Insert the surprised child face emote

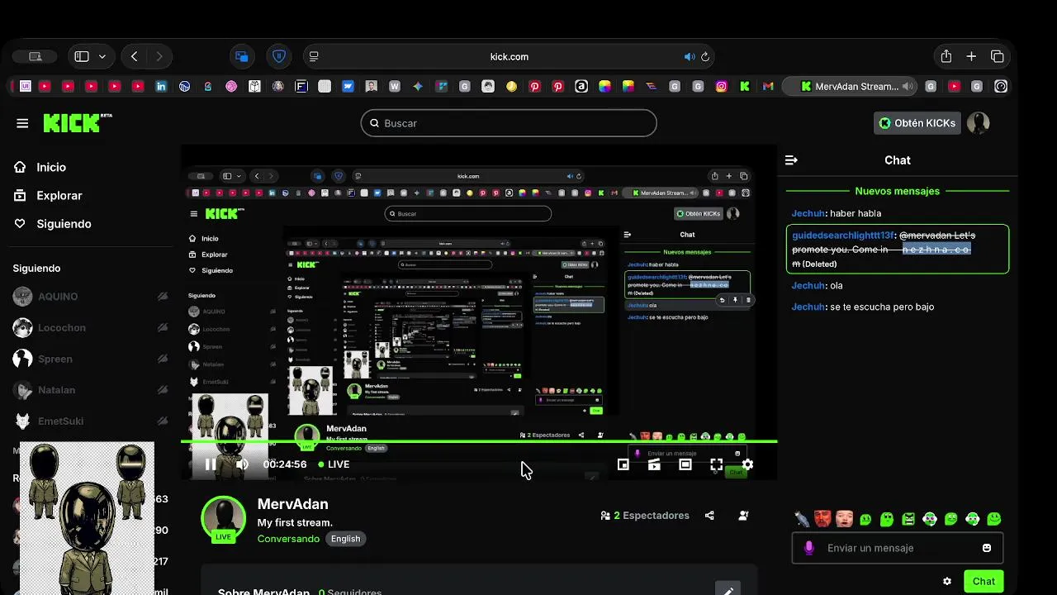tap(844, 519)
